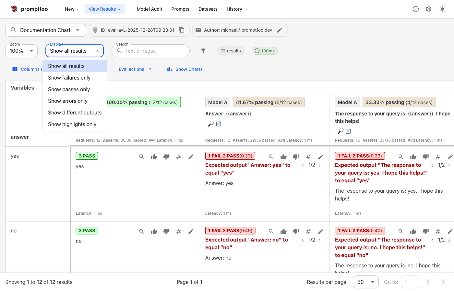Thumbs down the first 'no' row output

tap(166, 232)
